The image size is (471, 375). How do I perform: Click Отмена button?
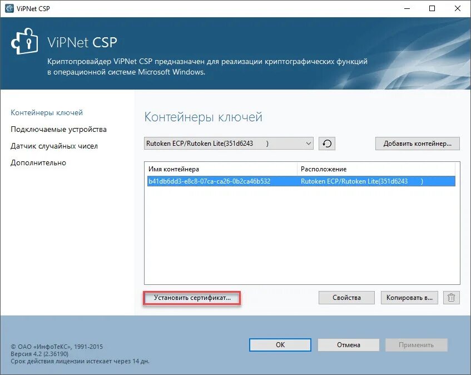(x=349, y=344)
